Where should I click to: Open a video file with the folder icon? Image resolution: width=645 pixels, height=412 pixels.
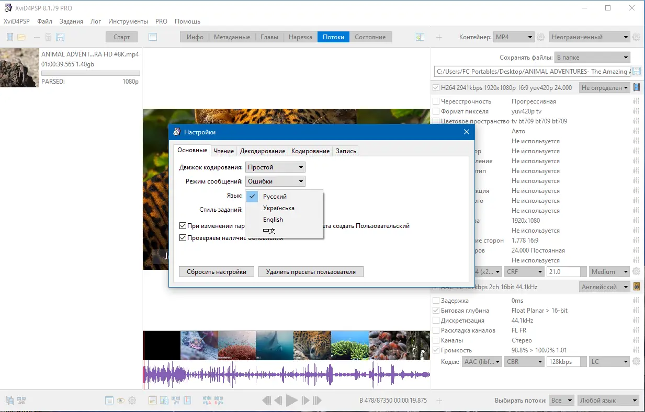click(21, 37)
